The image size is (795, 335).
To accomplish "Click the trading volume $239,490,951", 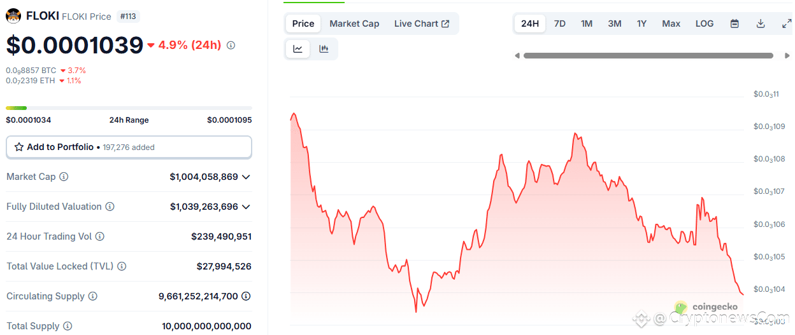I will pos(221,236).
